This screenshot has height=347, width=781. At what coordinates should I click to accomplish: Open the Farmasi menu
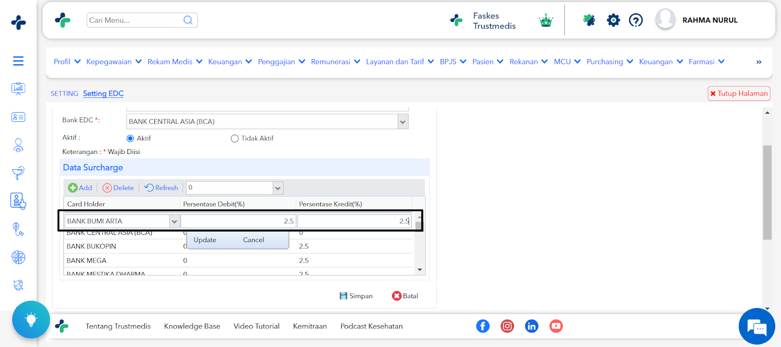707,61
